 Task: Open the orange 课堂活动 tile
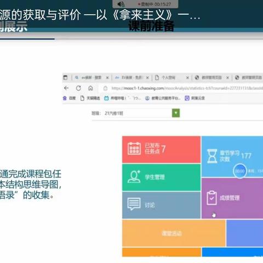174,233
